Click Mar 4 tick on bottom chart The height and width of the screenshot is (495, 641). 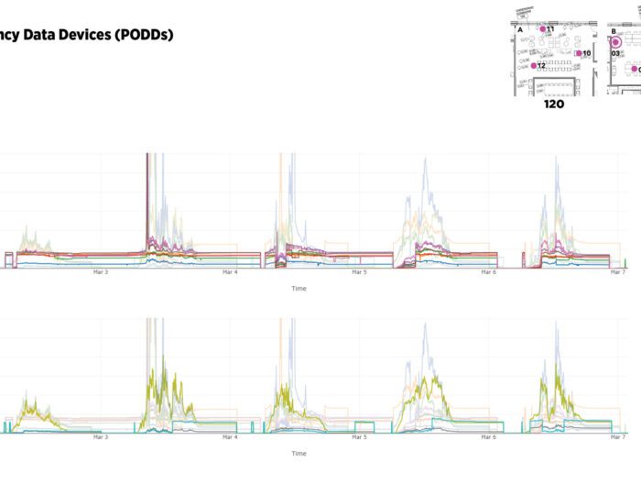(229, 437)
